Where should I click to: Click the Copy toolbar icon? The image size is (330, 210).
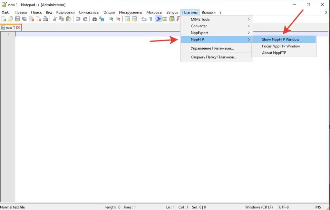pos(62,19)
